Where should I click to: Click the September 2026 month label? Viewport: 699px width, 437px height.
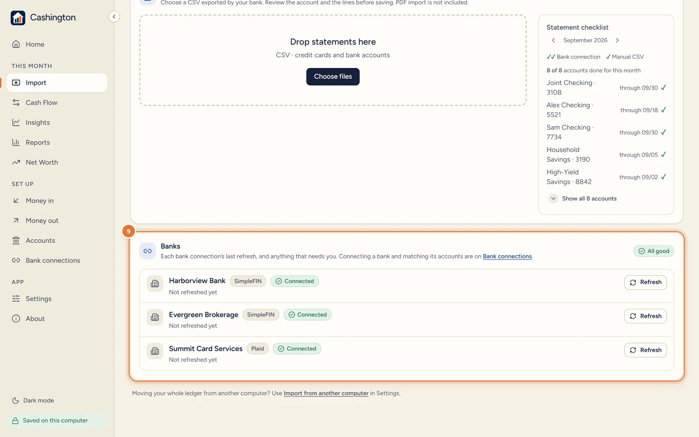[585, 40]
